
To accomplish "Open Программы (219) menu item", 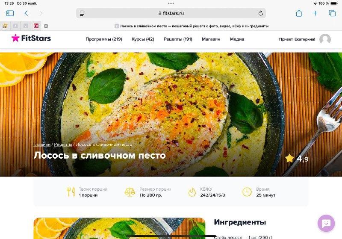I will pos(104,39).
